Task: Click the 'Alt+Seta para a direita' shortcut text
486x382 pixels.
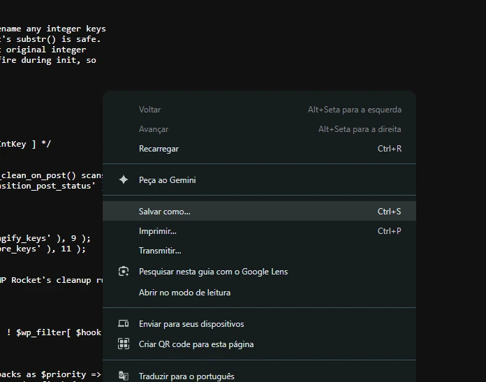Action: (360, 129)
